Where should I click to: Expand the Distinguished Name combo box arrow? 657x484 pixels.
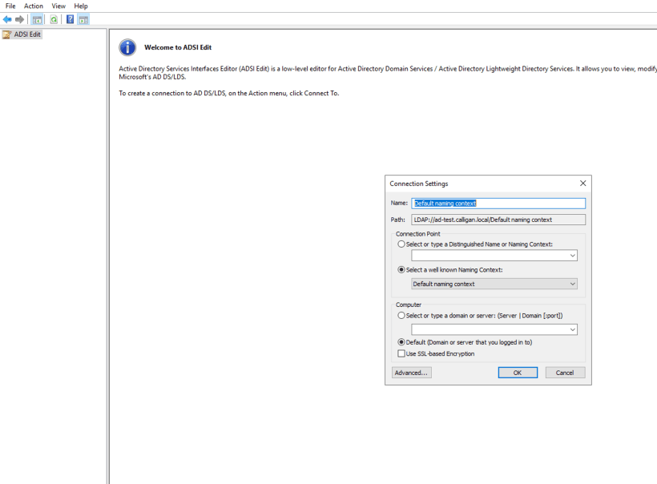tap(572, 256)
